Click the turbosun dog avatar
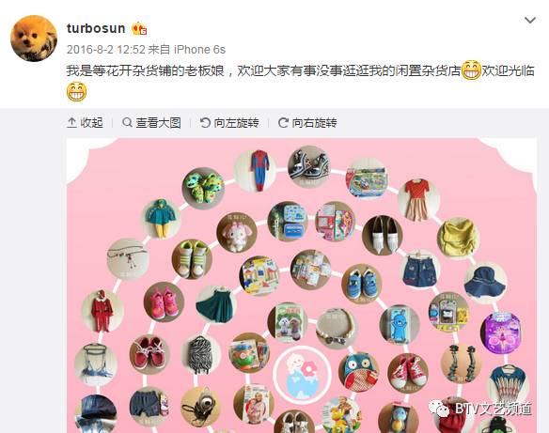Screen dimensions: 549x433 tap(34, 39)
